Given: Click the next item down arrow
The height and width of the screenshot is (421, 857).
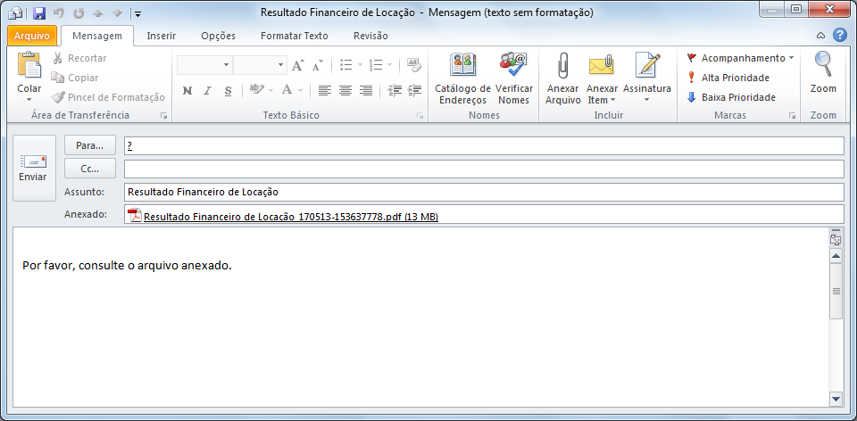Looking at the screenshot, I should pos(117,13).
